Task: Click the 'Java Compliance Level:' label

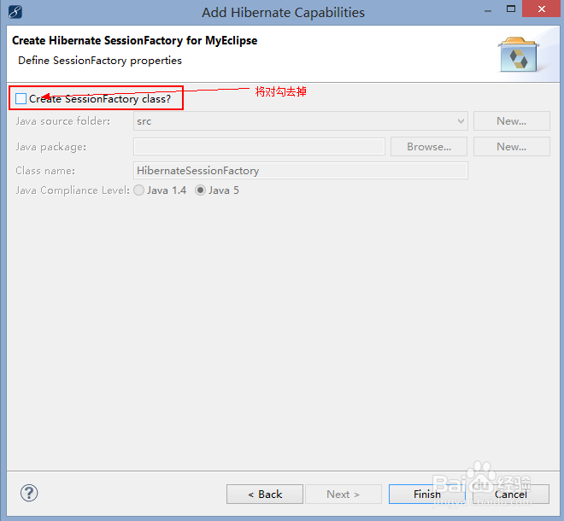Action: tap(73, 190)
